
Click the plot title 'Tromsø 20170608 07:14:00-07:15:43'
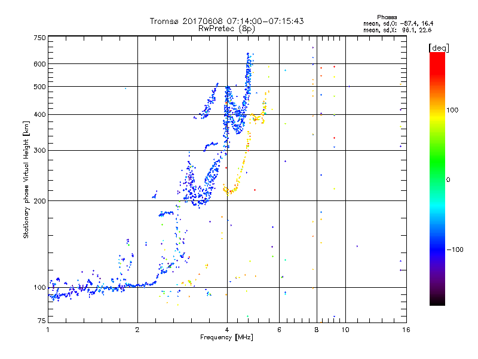226,21
